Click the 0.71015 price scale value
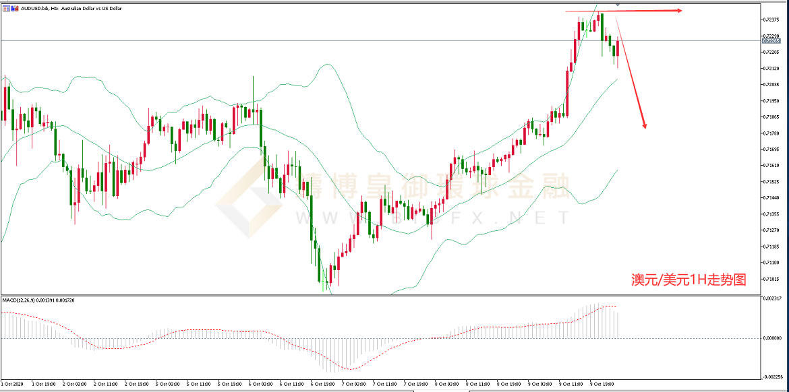789x392 pixels. (771, 279)
